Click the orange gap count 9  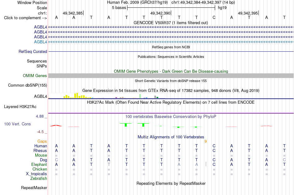coord(206,141)
